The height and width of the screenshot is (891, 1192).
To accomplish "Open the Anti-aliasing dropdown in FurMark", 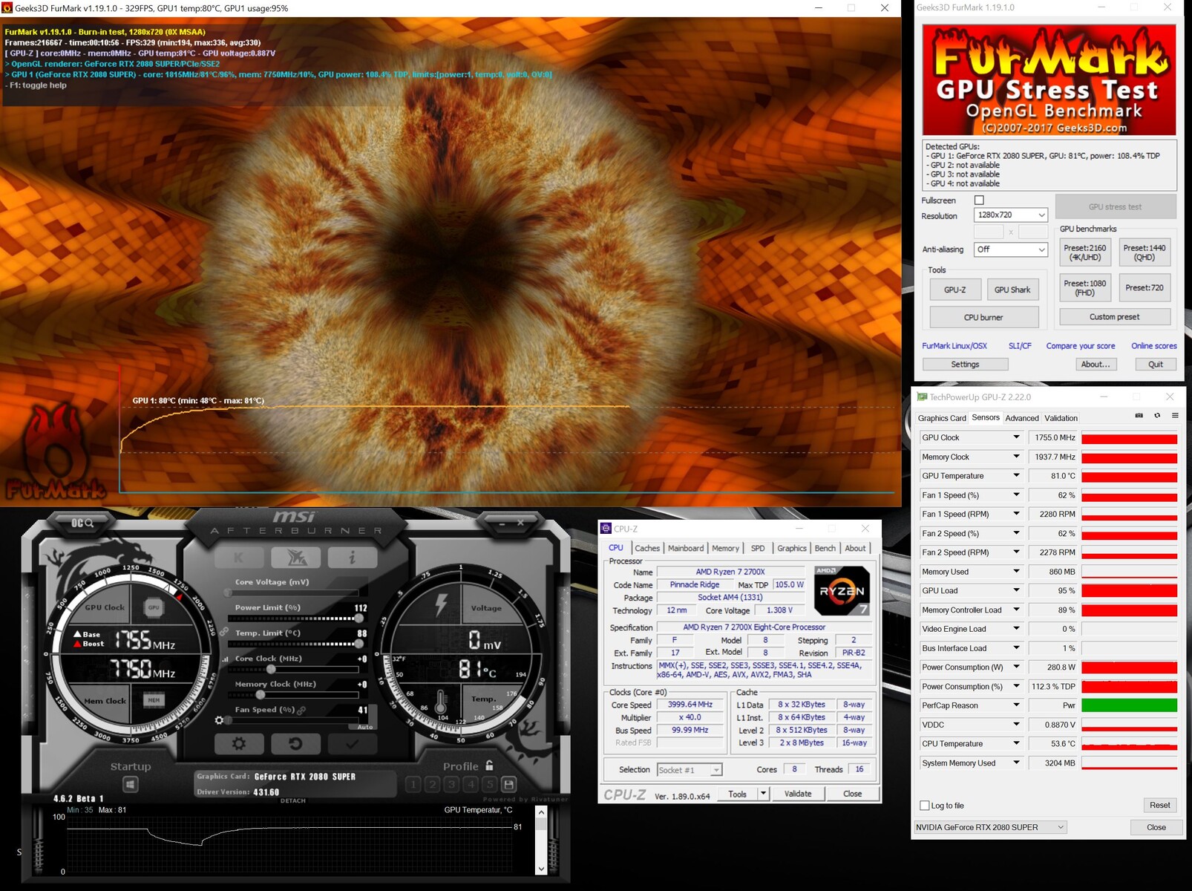I will [x=1011, y=249].
